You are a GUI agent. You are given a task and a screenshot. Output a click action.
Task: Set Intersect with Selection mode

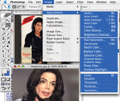point(23,7)
